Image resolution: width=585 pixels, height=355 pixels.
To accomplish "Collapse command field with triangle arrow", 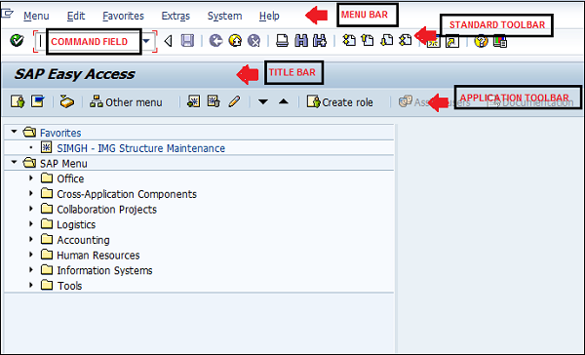I will tap(169, 41).
